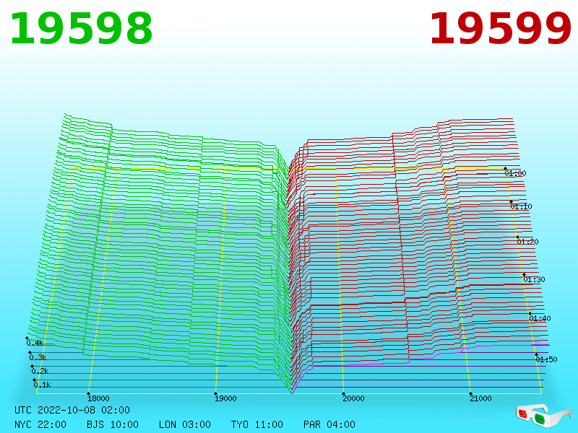578x433 pixels.
Task: Click the 01:10 time axis marker
Action: coord(521,206)
